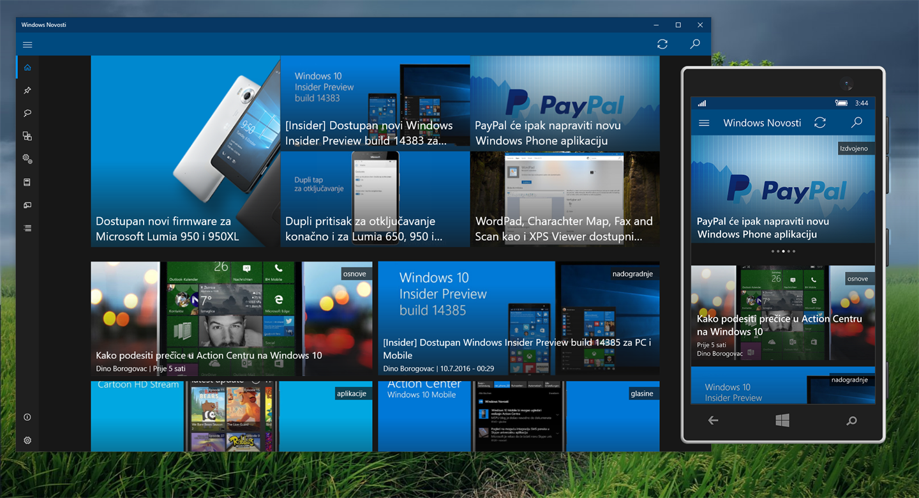The height and width of the screenshot is (498, 919).
Task: Select the overlapping squares sidebar icon
Action: coord(27,136)
